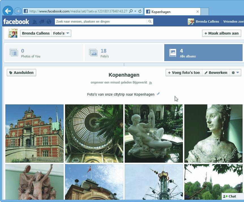The image size is (244, 202).
Task: Click the Maak album aan button
Action: pyautogui.click(x=222, y=33)
